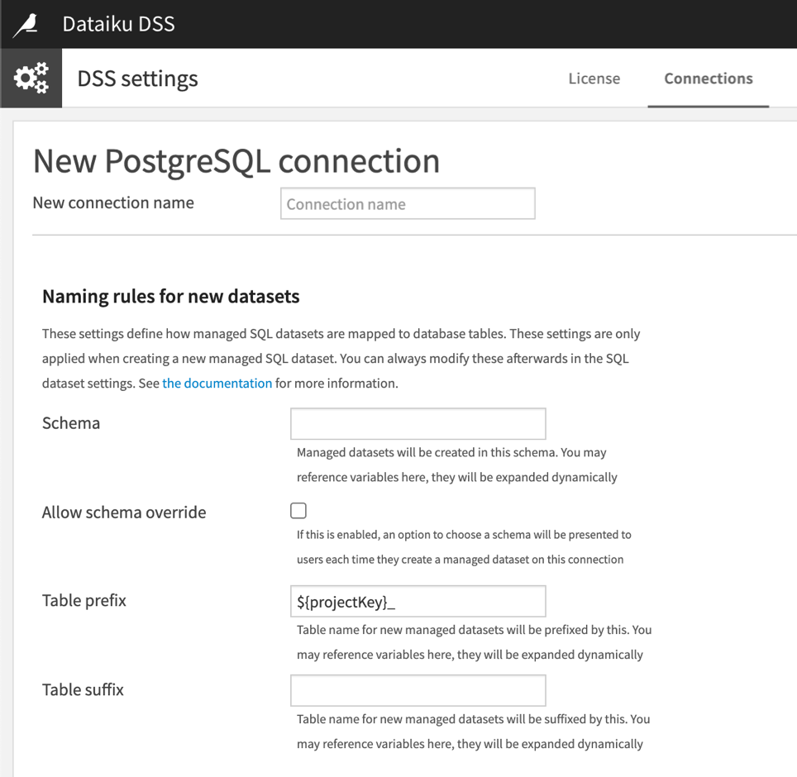Click the DSS settings heading
Image resolution: width=797 pixels, height=777 pixels.
[x=136, y=79]
